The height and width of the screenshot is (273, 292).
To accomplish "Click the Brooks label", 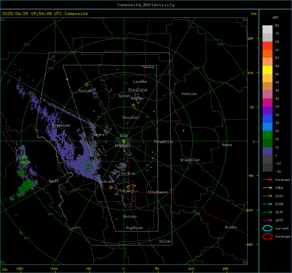I will click(x=231, y=227).
